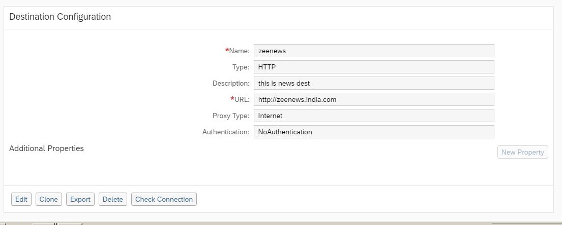Click the Type label
The height and width of the screenshot is (225, 562).
[241, 67]
